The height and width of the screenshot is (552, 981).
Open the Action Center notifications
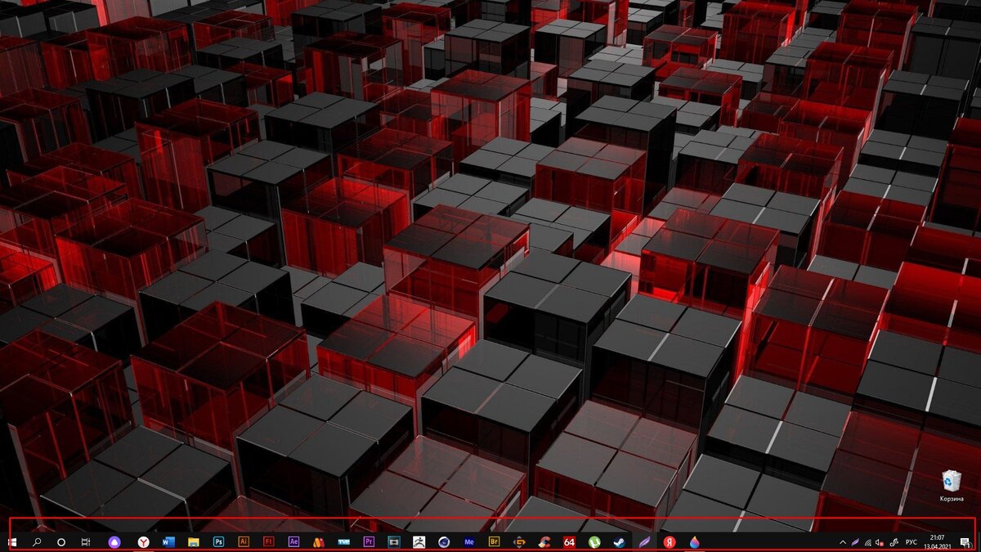click(x=965, y=543)
